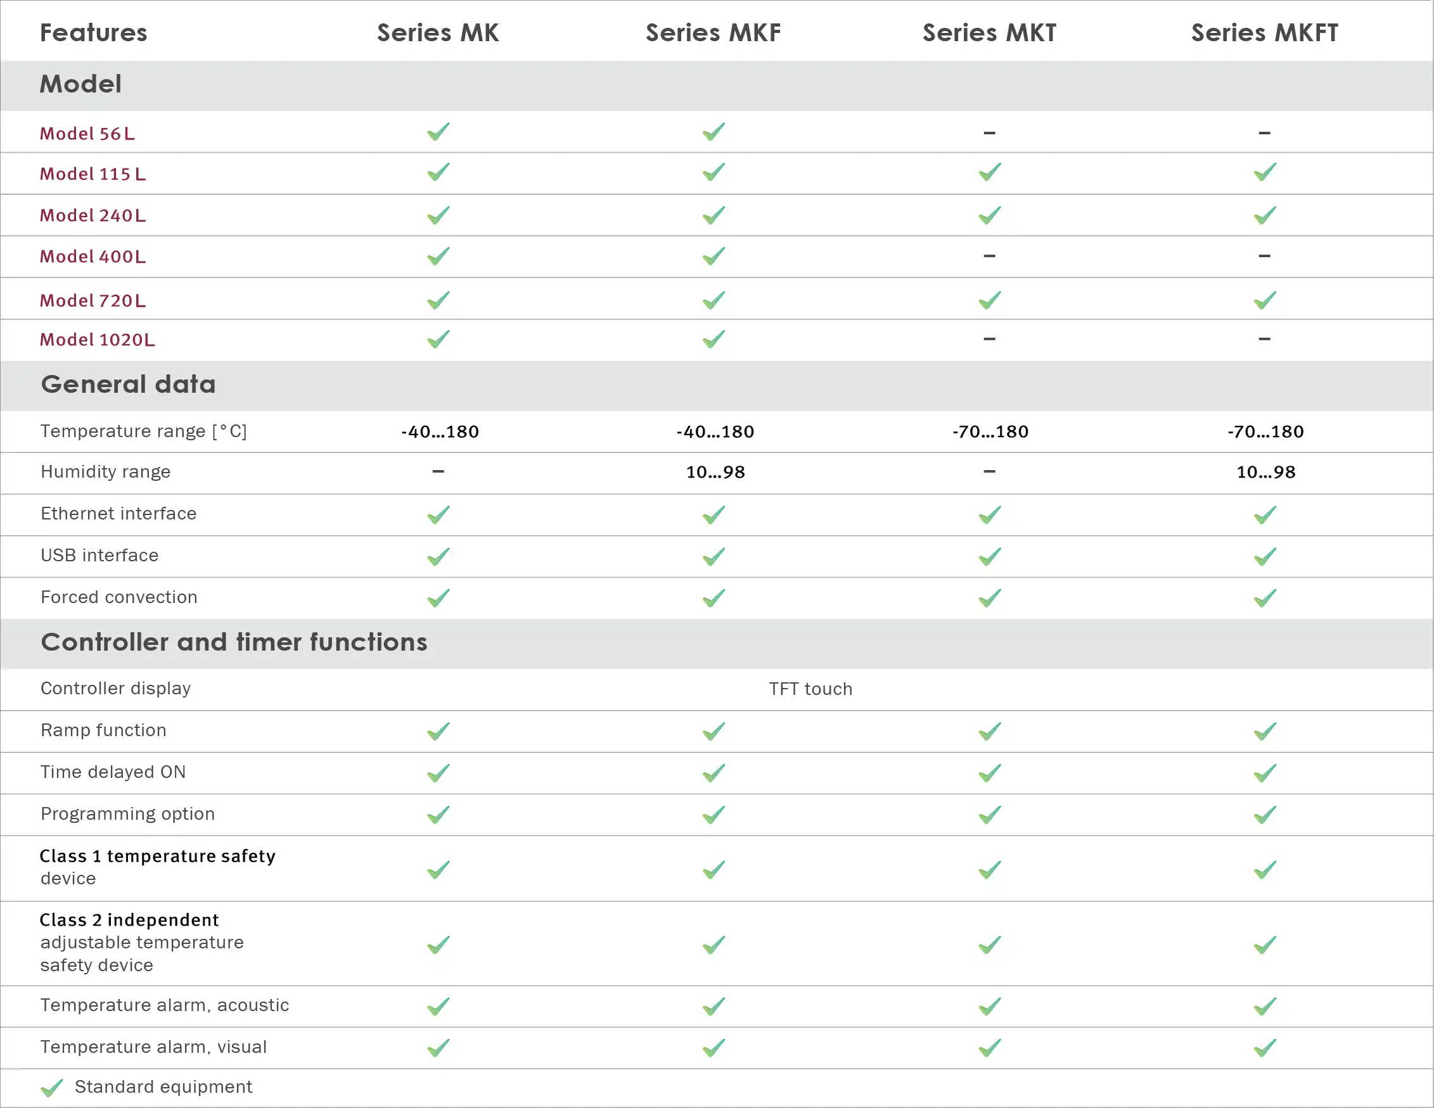Click the Model 56L checkmark under Series MKF

coord(714,132)
